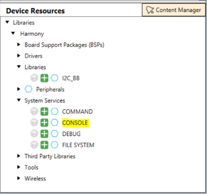Screen dimensions: 207x194
Task: Collapse the Harmony tree node
Action: 13,33
